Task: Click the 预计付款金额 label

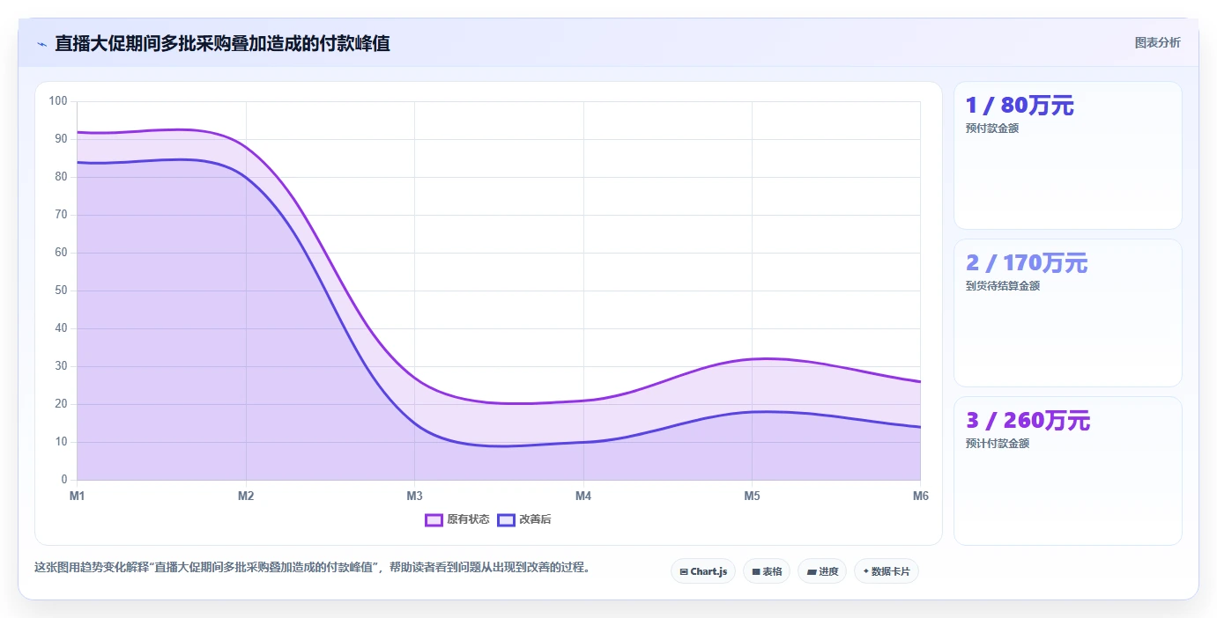Action: (x=998, y=444)
